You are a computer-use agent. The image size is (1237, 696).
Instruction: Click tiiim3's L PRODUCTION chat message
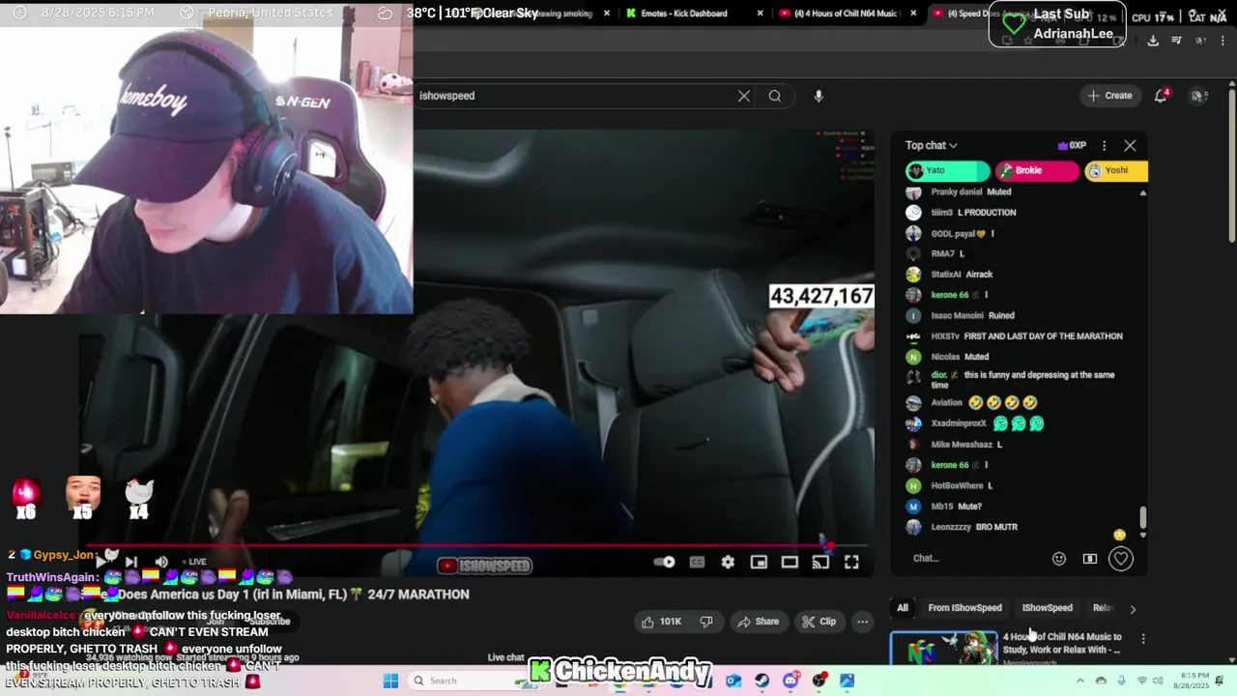click(961, 213)
